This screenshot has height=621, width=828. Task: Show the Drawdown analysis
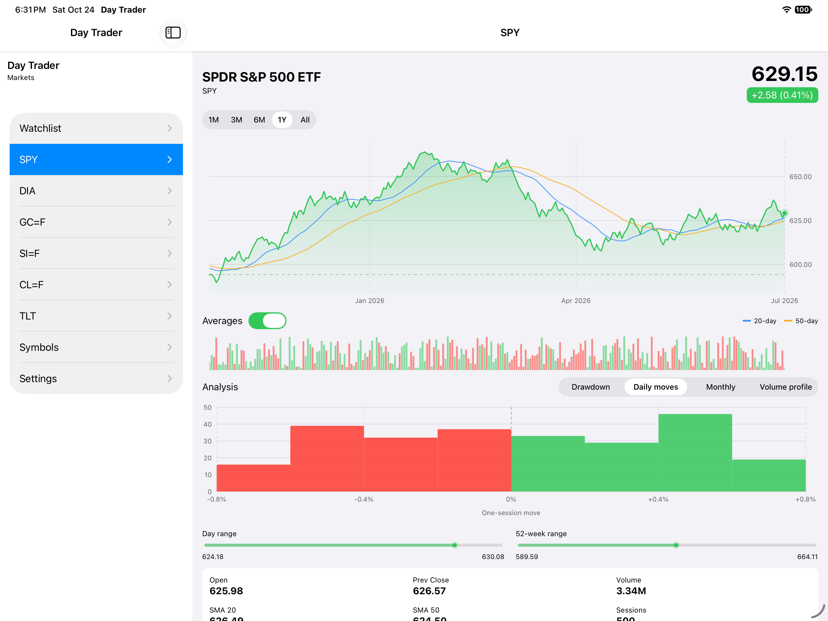591,387
